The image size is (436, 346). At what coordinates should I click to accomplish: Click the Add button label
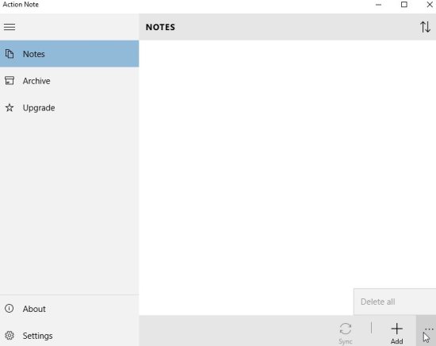(397, 341)
